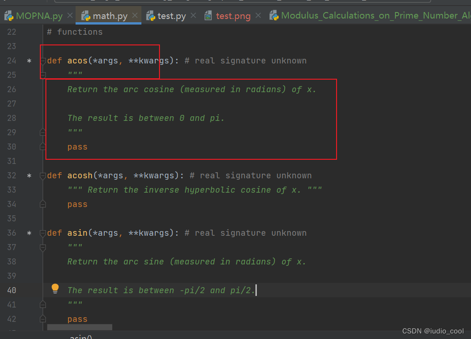Close the test.png tab

[x=258, y=15]
